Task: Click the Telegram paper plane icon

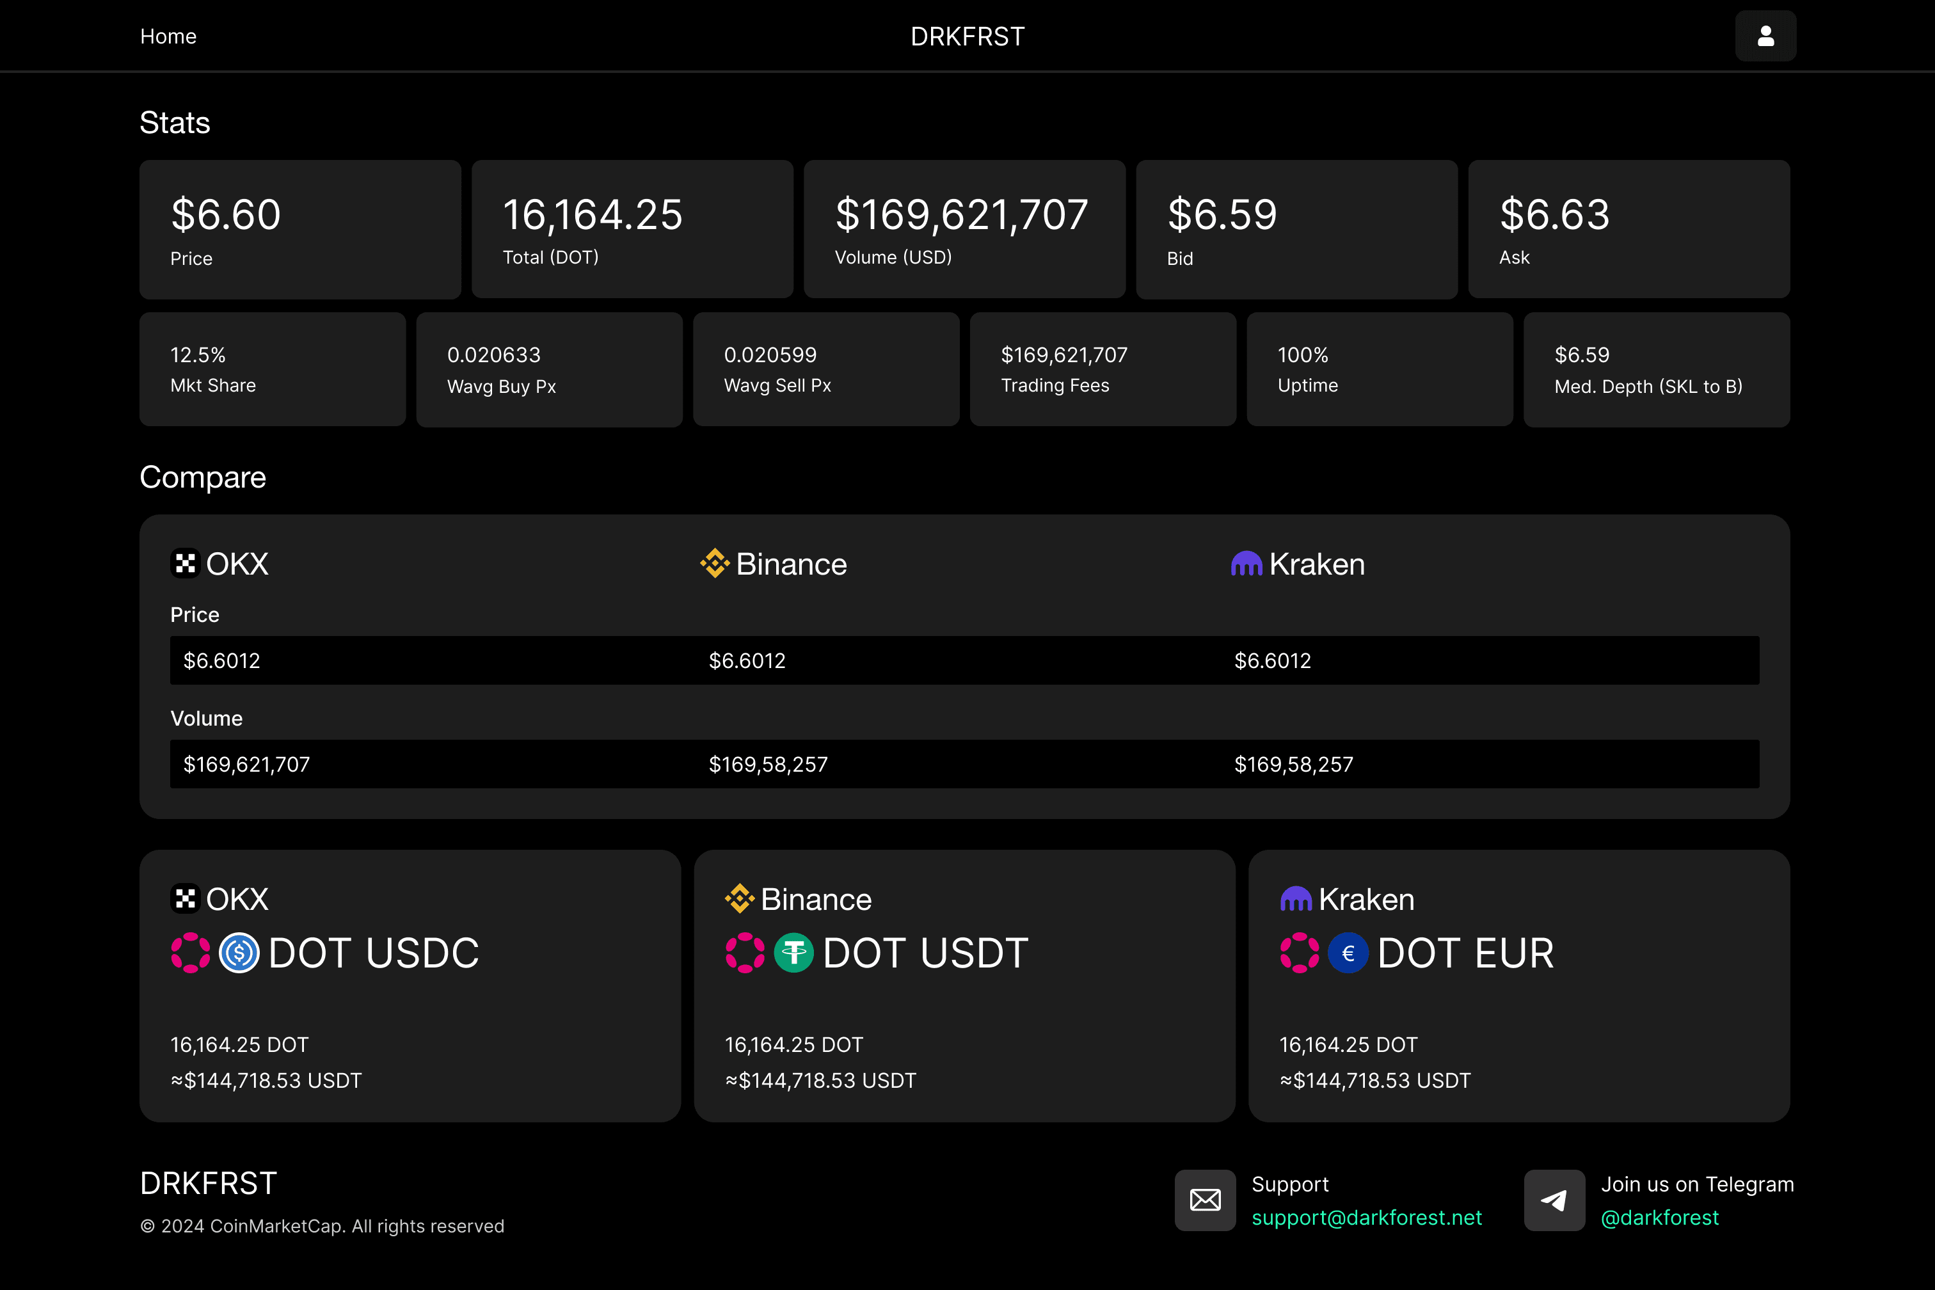Action: tap(1554, 1200)
